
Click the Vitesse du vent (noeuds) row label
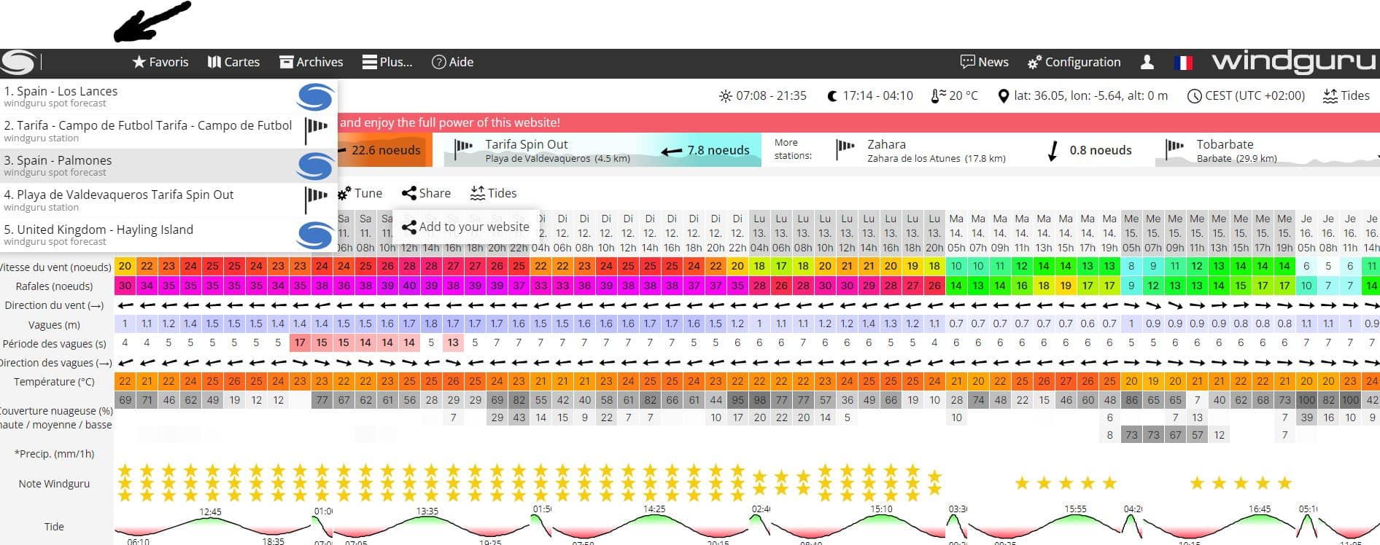coord(56,267)
